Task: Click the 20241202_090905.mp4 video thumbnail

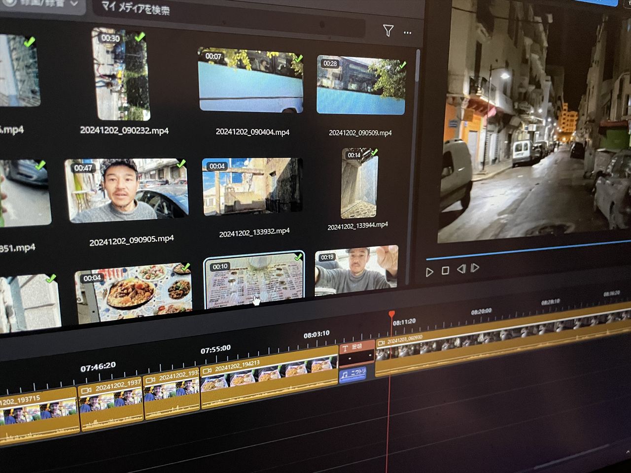Action: pos(127,190)
